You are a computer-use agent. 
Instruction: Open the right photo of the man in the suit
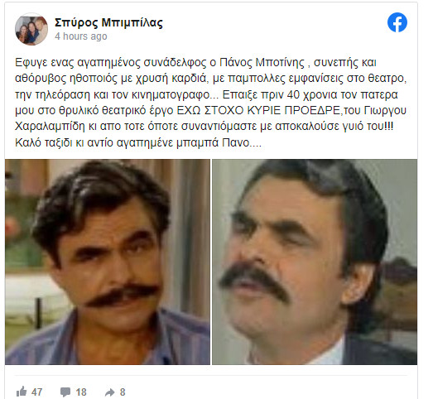(x=315, y=262)
